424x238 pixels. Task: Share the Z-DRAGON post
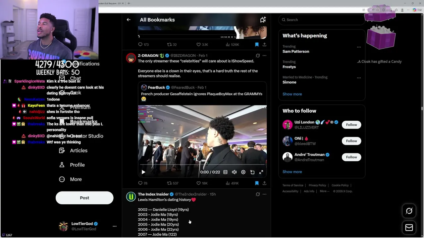264,183
